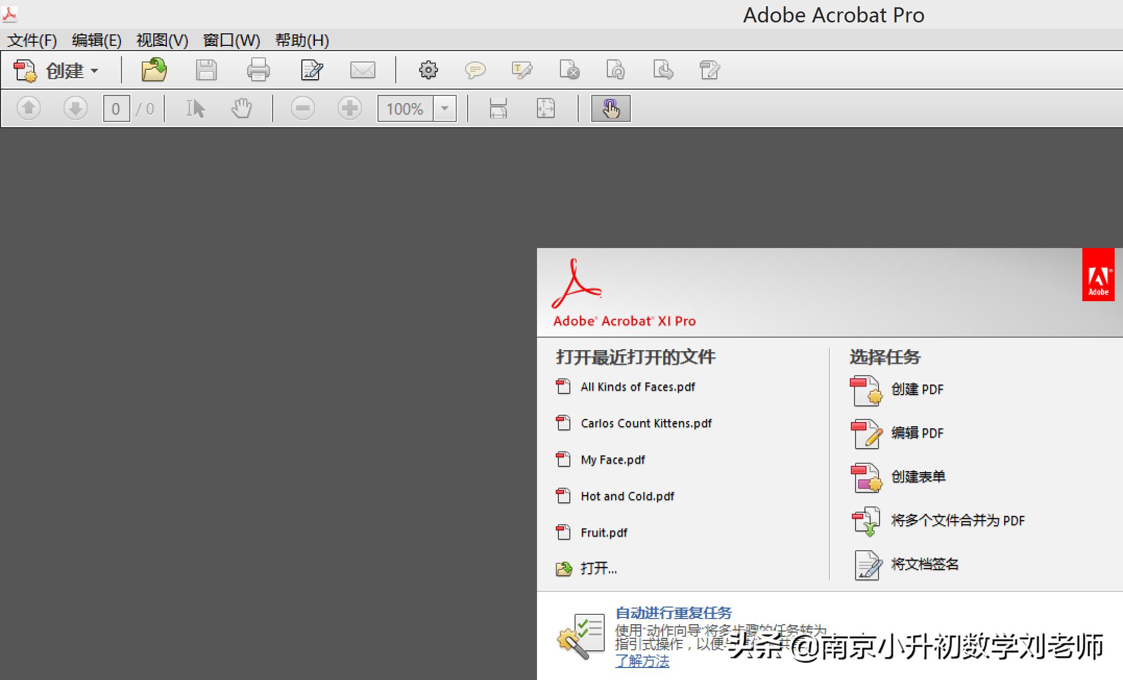The height and width of the screenshot is (680, 1123).
Task: Click 打开... to browse files
Action: coord(598,568)
